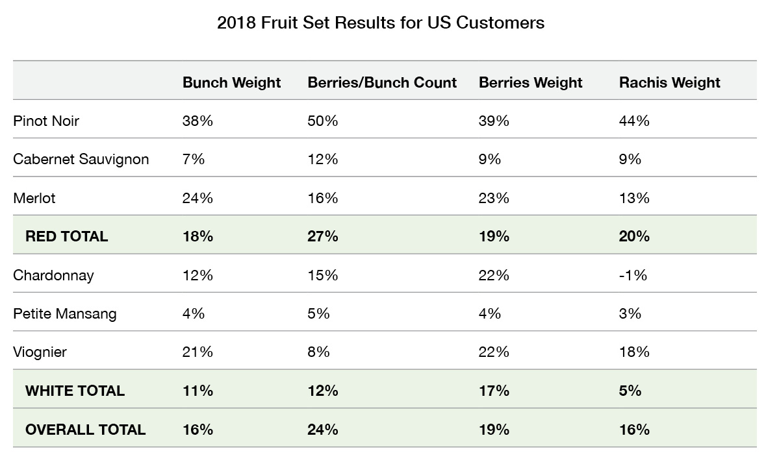Select the OVERALL TOTAL row label

[85, 430]
